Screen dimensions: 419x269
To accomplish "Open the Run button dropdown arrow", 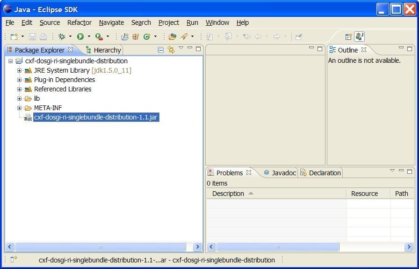I will (x=89, y=37).
